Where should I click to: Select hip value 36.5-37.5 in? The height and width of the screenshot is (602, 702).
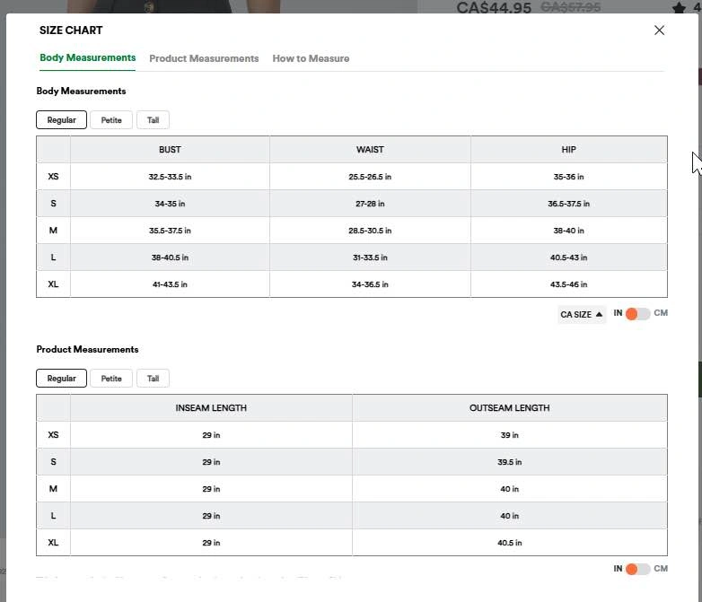pyautogui.click(x=568, y=204)
